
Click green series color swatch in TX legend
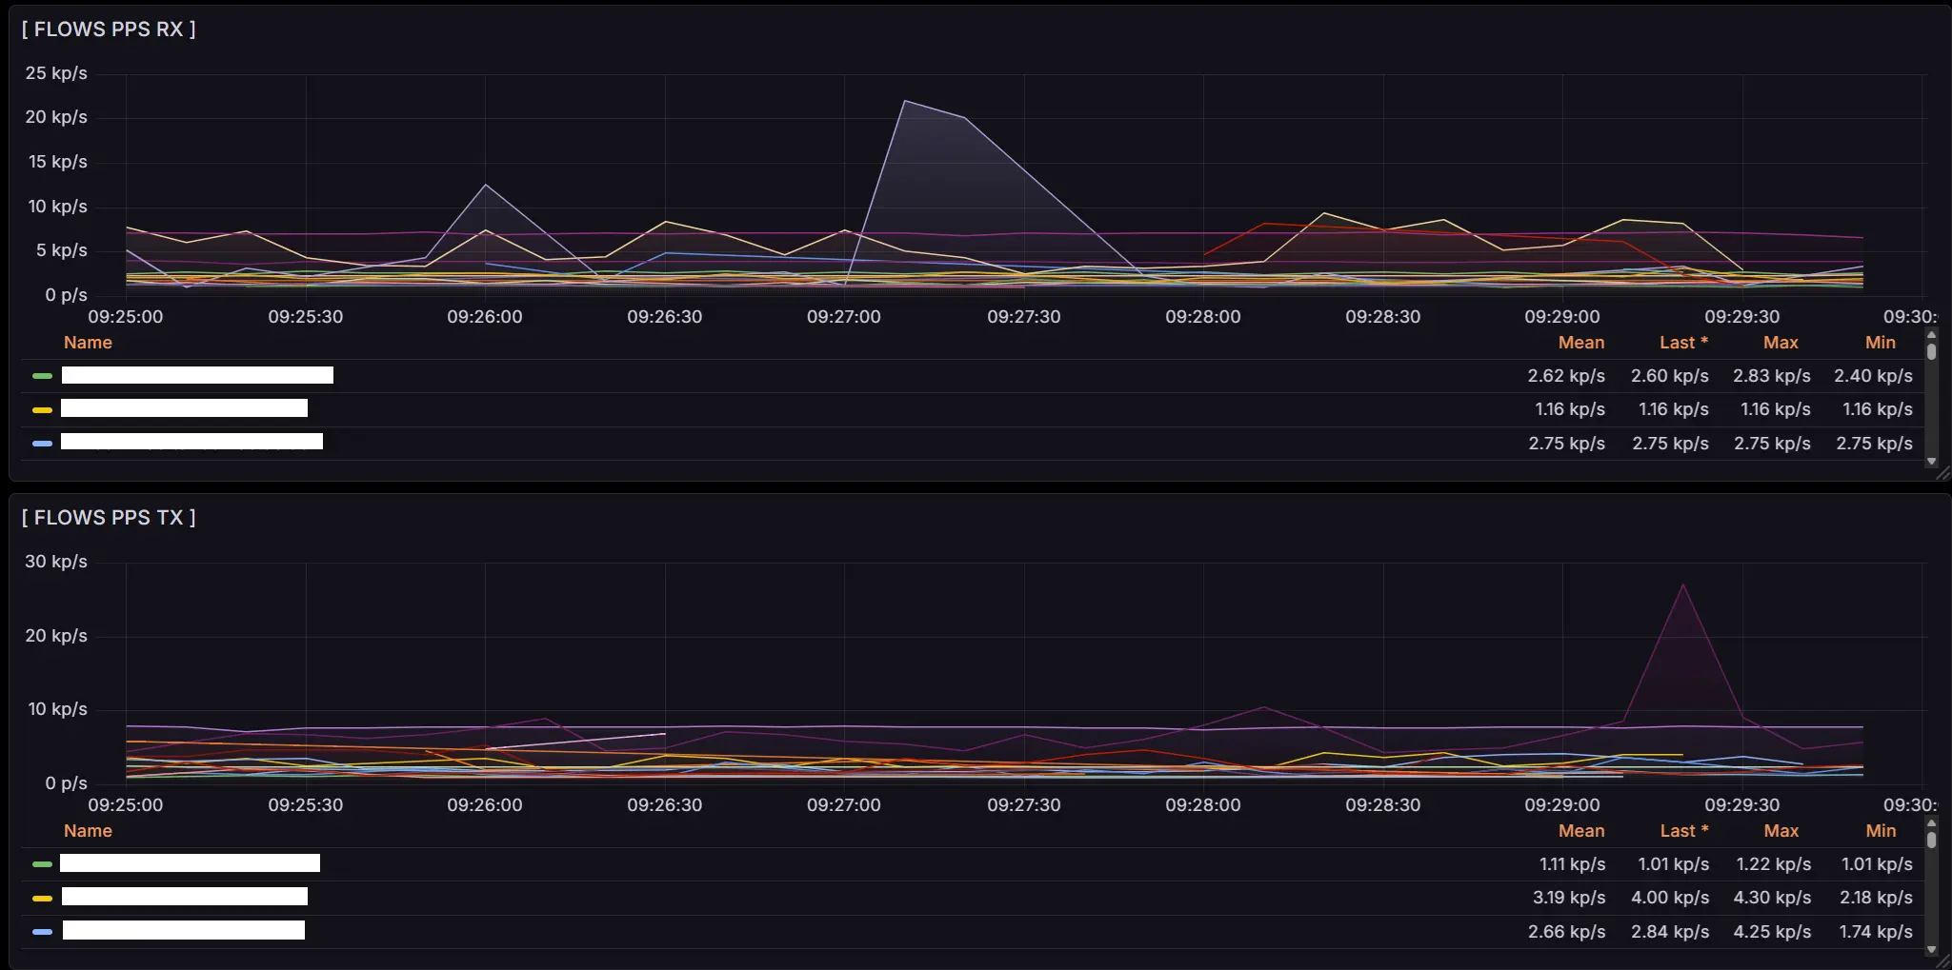[42, 864]
